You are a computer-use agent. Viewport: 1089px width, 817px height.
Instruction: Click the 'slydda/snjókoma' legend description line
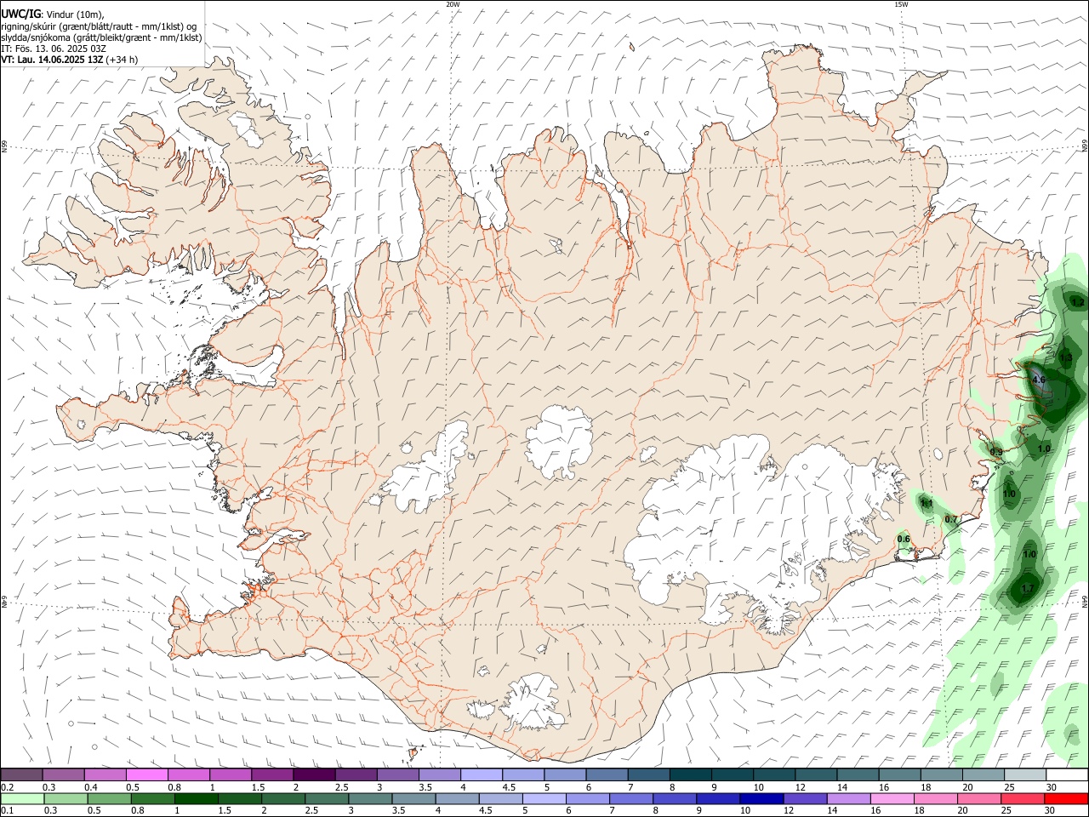pos(101,37)
